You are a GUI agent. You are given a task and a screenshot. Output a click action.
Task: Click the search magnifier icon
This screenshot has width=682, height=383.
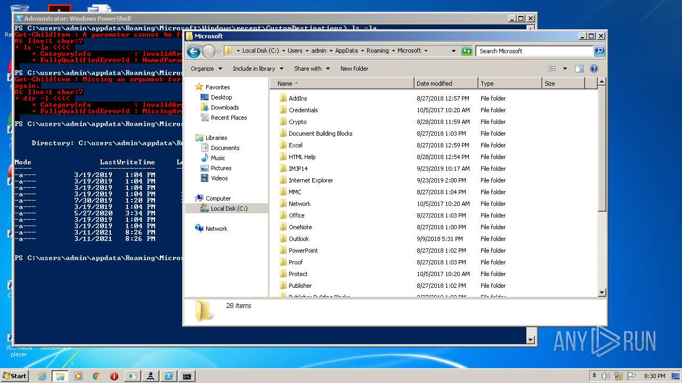pyautogui.click(x=599, y=51)
